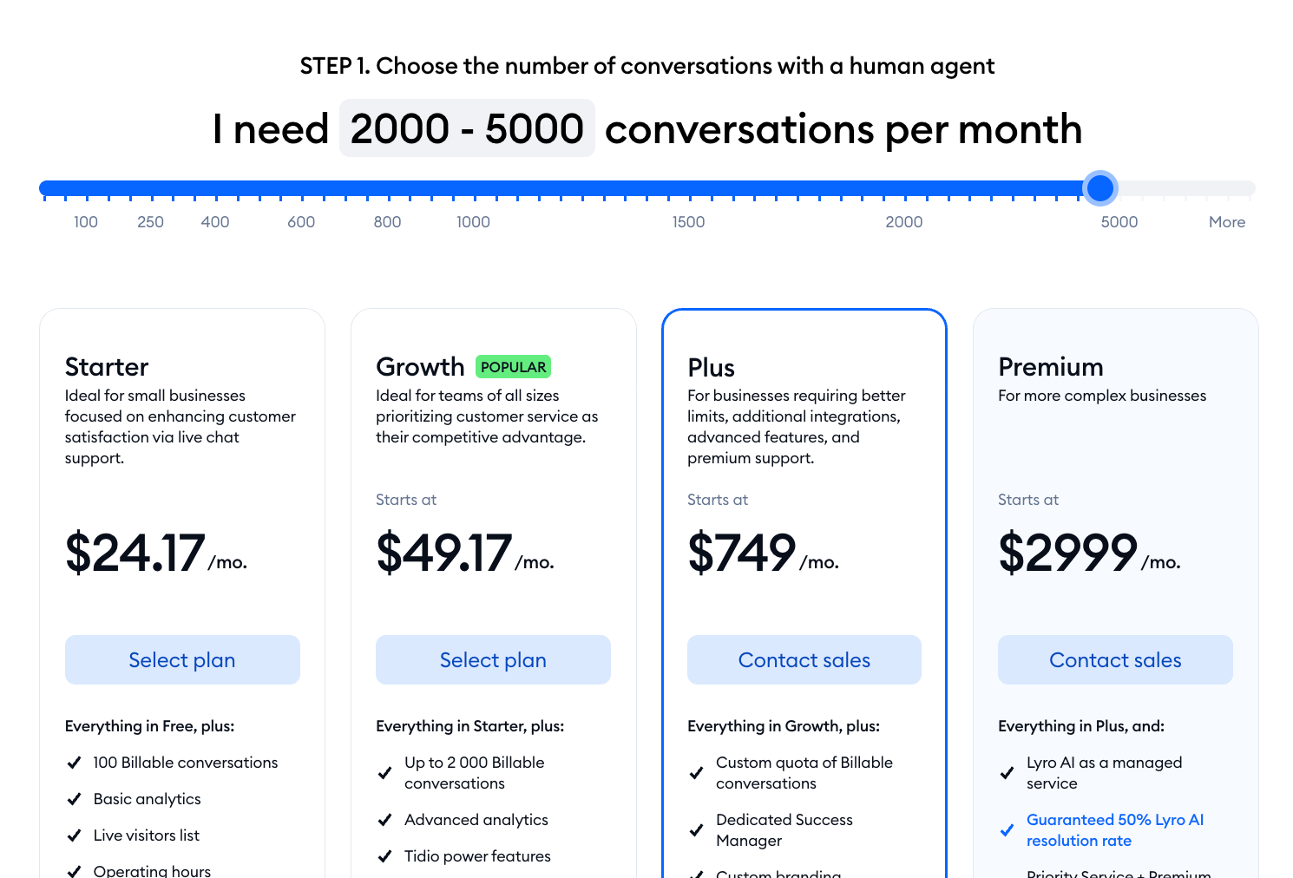
Task: Open Guaranteed 50% Lyro AI resolution rate link
Action: pos(1115,830)
